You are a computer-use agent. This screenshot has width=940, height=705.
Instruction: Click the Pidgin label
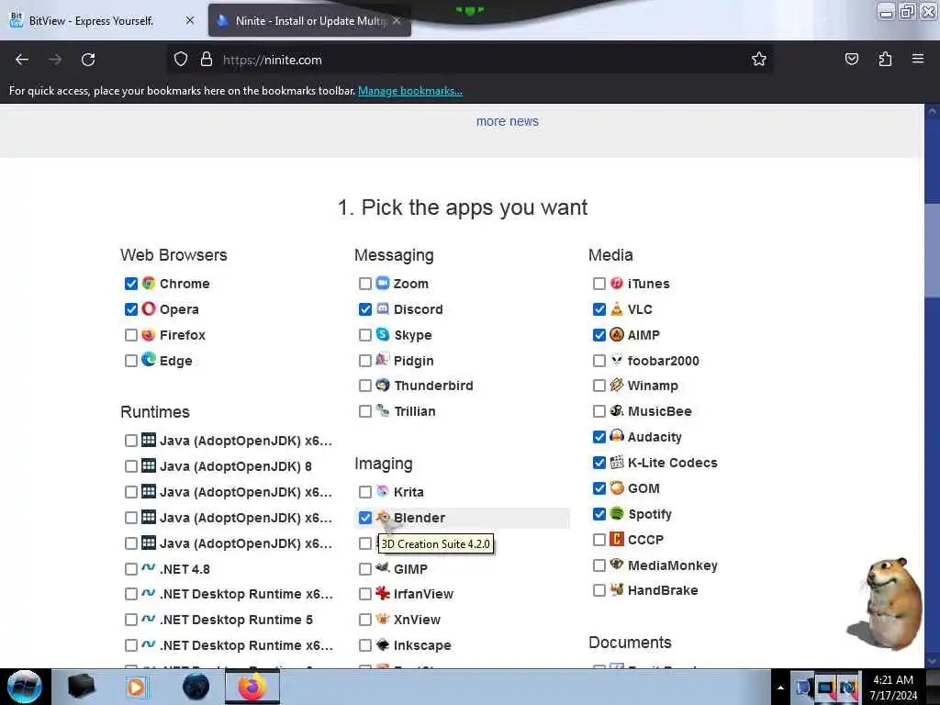click(413, 361)
